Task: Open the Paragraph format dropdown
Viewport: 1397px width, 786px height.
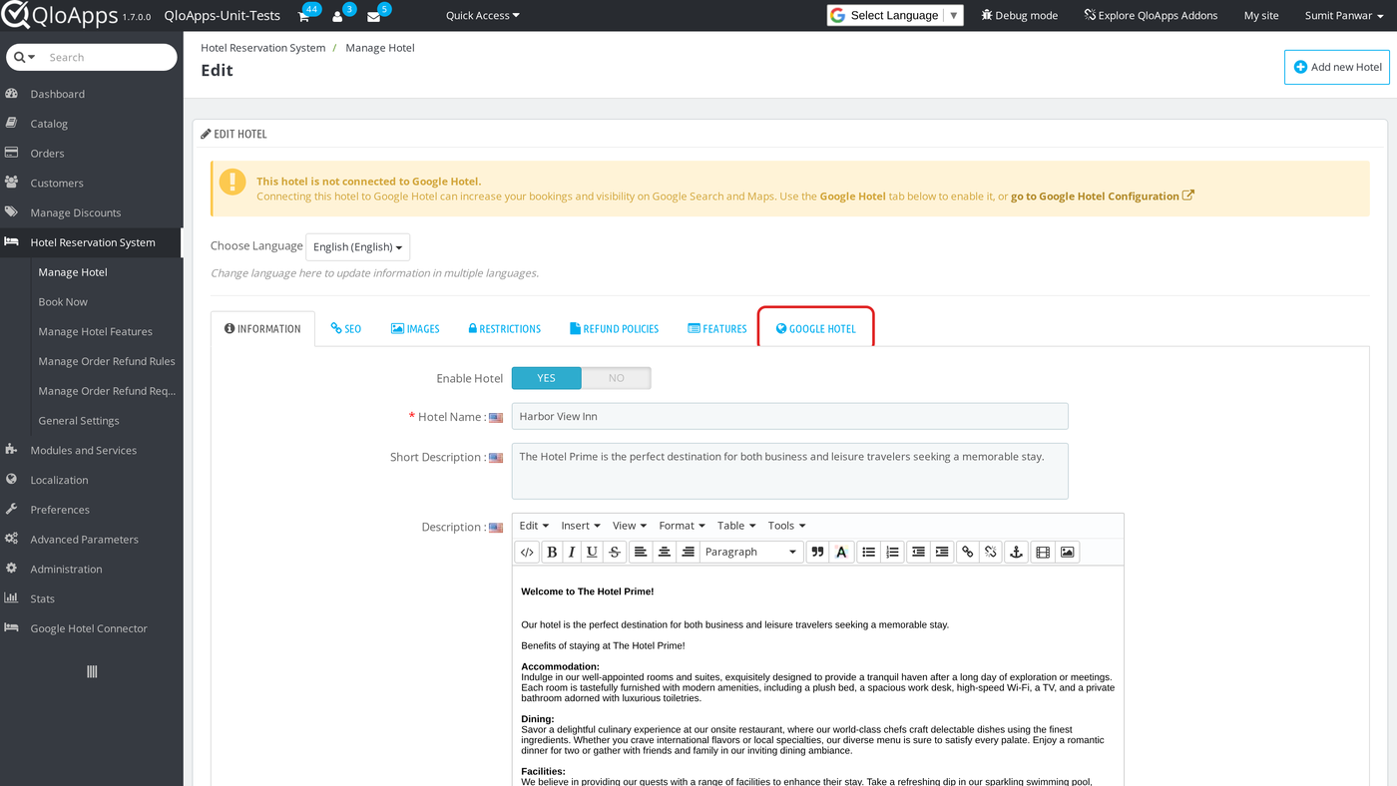Action: pyautogui.click(x=751, y=552)
